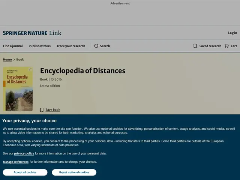Click the Search magnifier icon
Image resolution: width=240 pixels, height=180 pixels.
point(96,46)
